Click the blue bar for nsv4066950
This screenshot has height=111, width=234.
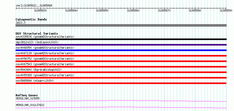pos(121,50)
